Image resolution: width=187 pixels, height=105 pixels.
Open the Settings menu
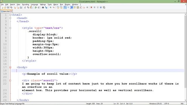(x=43, y=5)
